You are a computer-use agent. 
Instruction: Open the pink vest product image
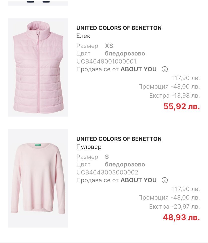(38, 67)
